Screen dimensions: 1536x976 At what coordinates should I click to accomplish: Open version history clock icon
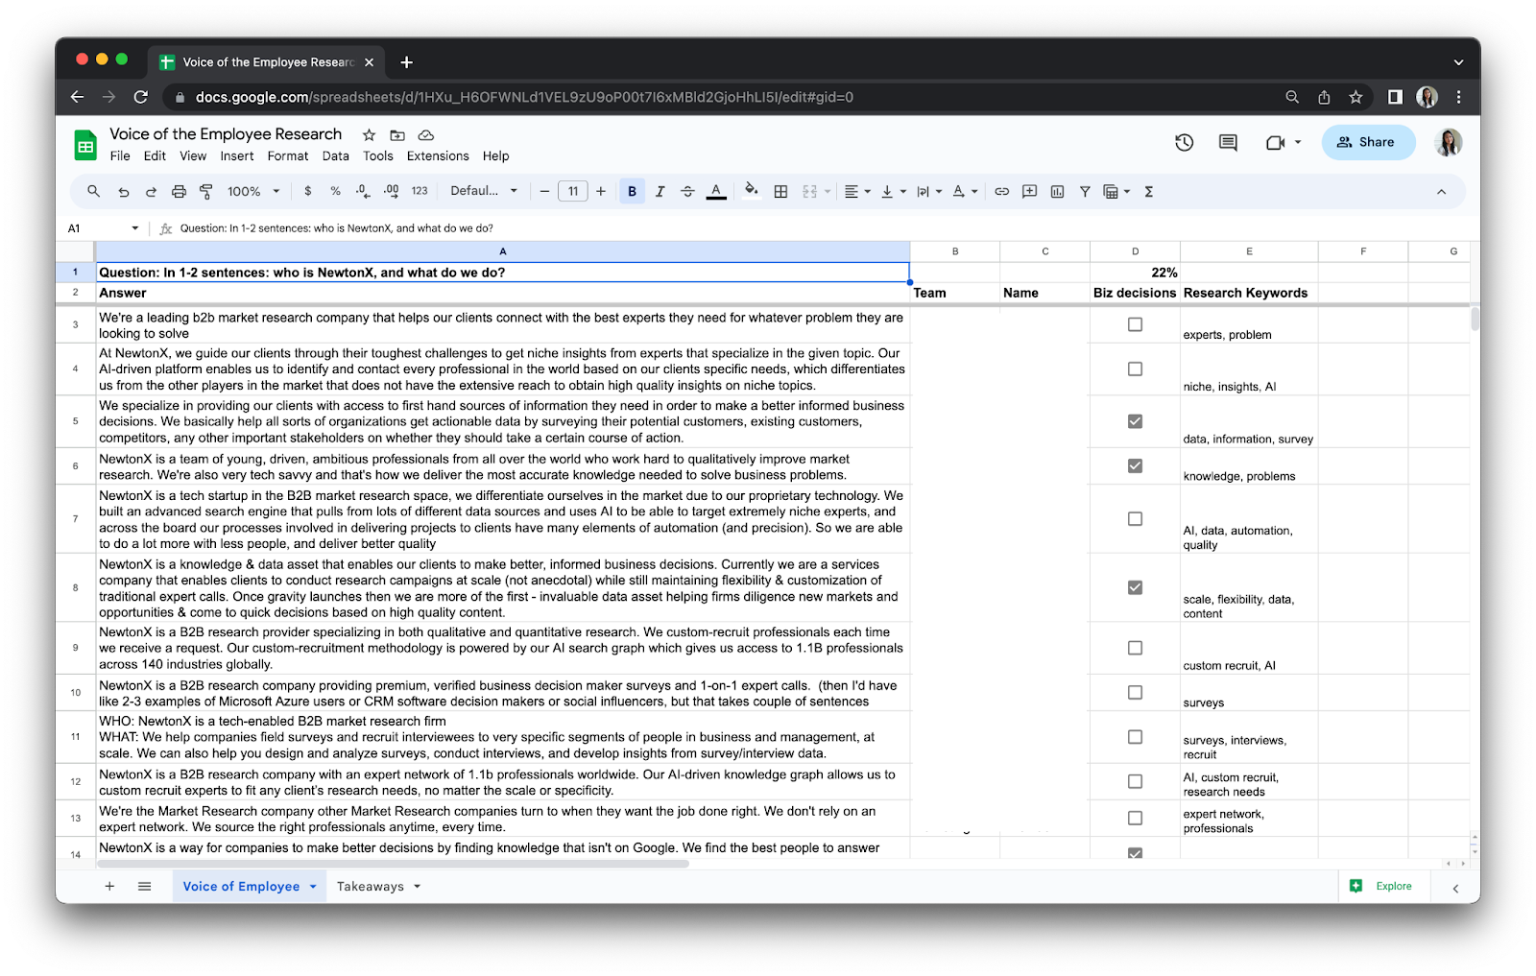[1184, 142]
